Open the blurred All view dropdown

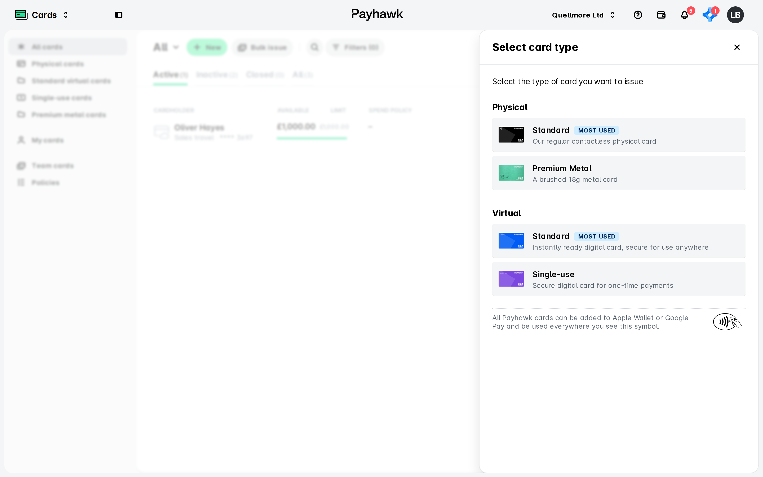166,47
